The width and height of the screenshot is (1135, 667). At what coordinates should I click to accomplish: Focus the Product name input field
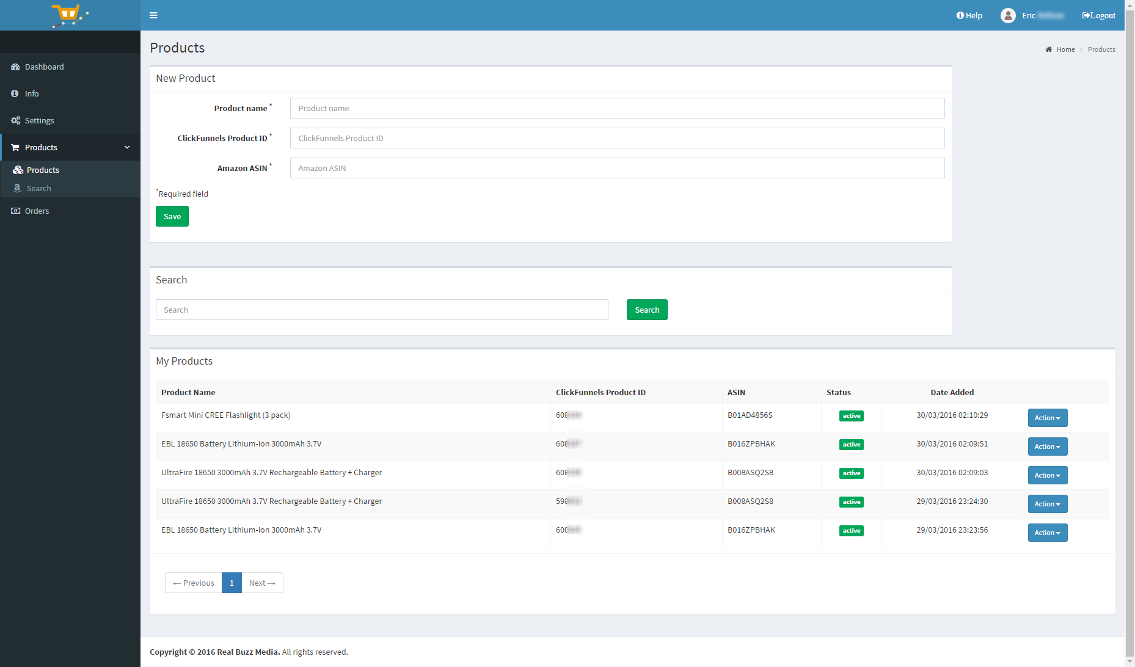point(617,108)
